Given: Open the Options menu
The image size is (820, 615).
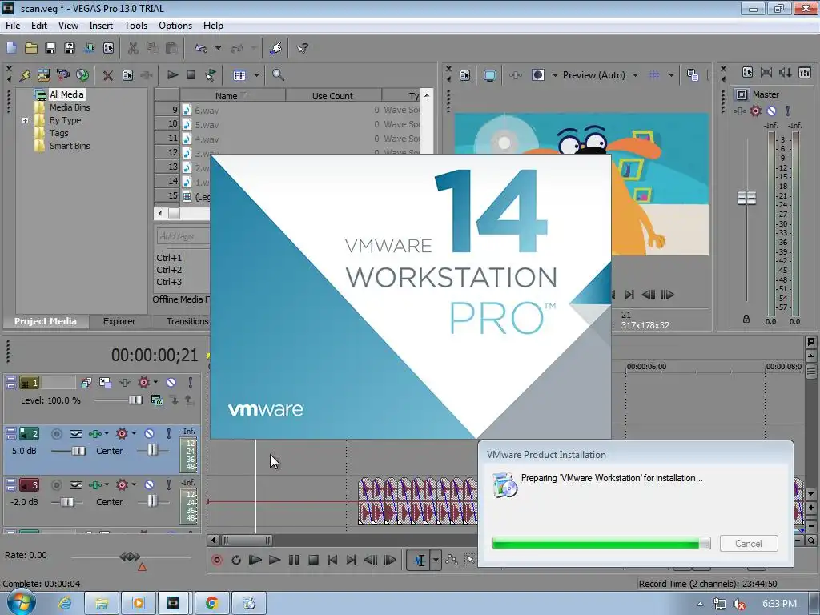Looking at the screenshot, I should [x=175, y=26].
